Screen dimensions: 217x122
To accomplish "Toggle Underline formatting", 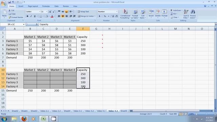I will (x=35, y=16).
